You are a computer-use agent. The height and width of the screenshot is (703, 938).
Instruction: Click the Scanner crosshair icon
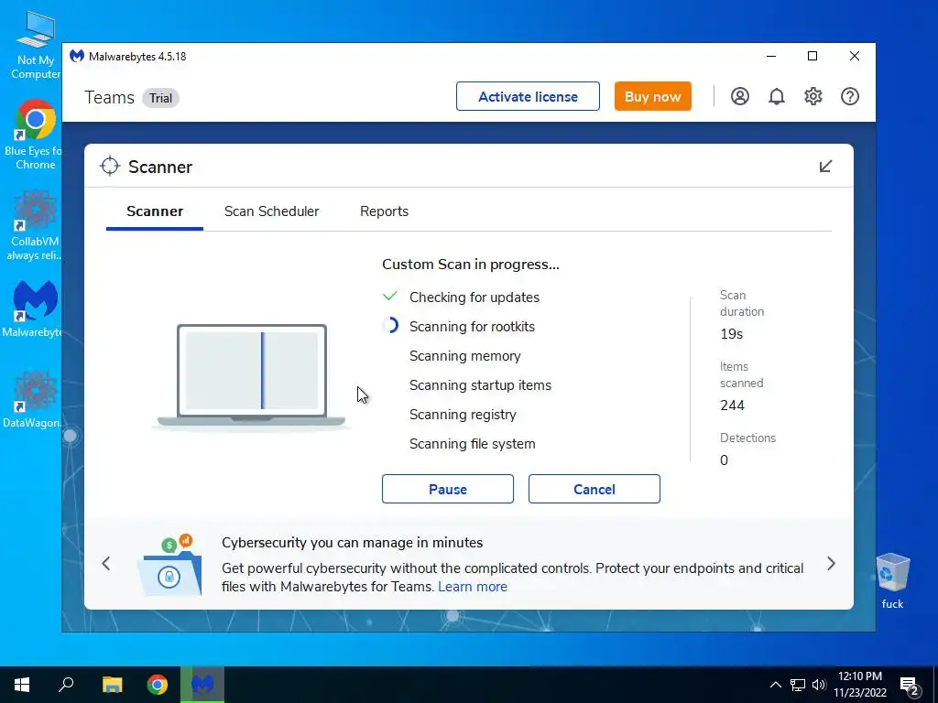click(x=110, y=167)
